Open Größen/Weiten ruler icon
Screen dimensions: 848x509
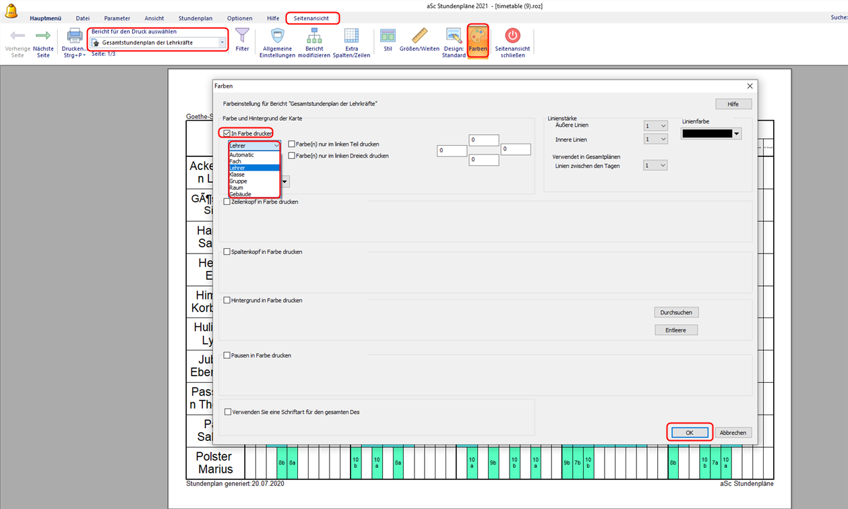point(419,36)
